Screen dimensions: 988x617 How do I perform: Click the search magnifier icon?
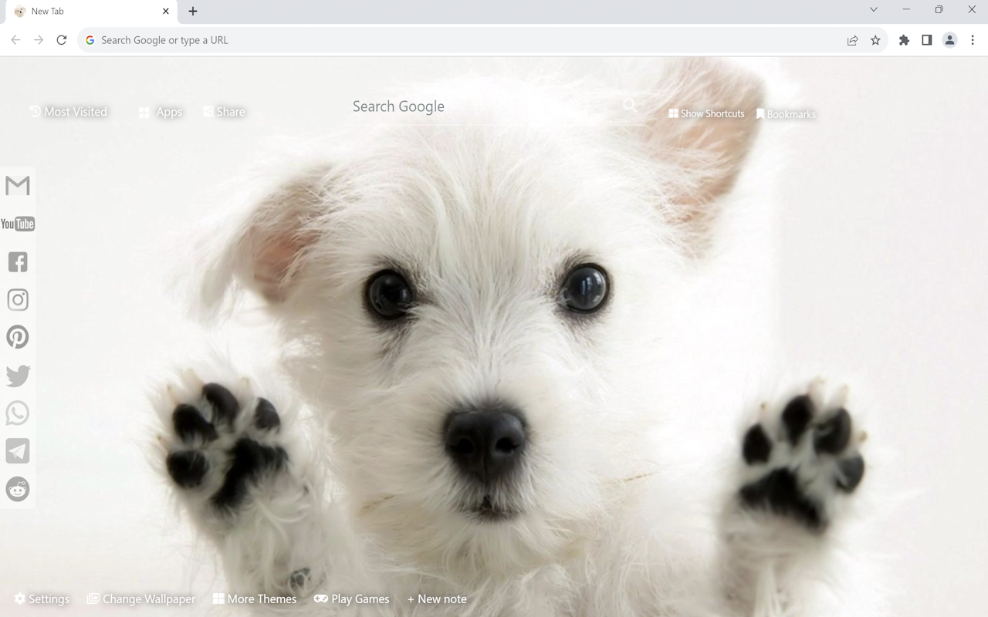point(629,106)
